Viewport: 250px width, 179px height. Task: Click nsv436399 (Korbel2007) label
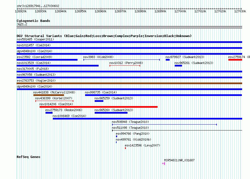[54, 98]
